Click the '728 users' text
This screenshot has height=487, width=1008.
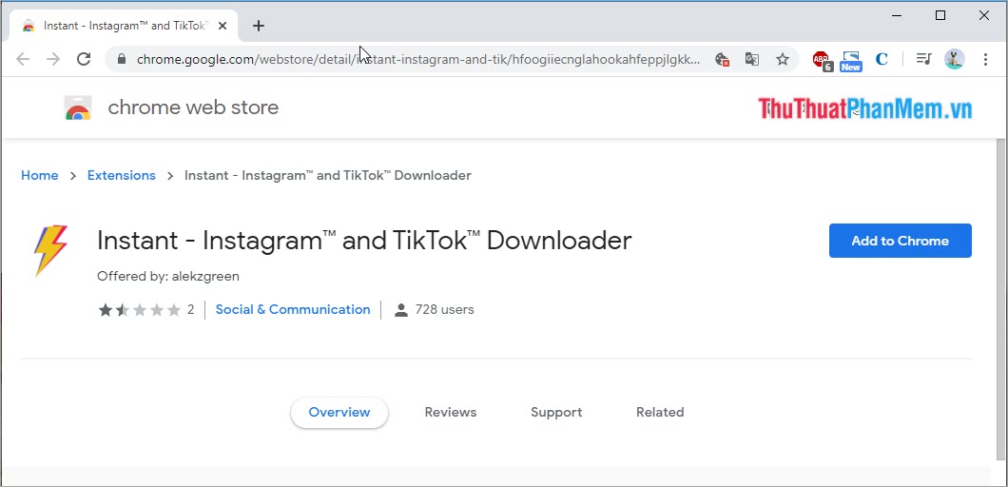click(445, 309)
